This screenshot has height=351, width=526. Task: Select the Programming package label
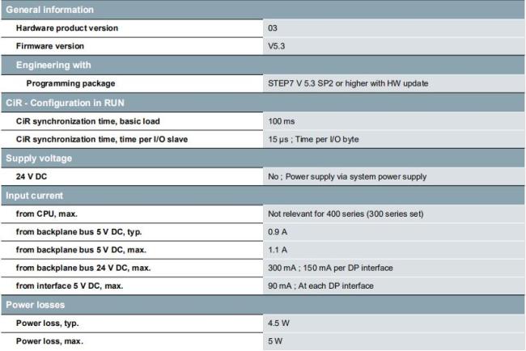click(70, 83)
